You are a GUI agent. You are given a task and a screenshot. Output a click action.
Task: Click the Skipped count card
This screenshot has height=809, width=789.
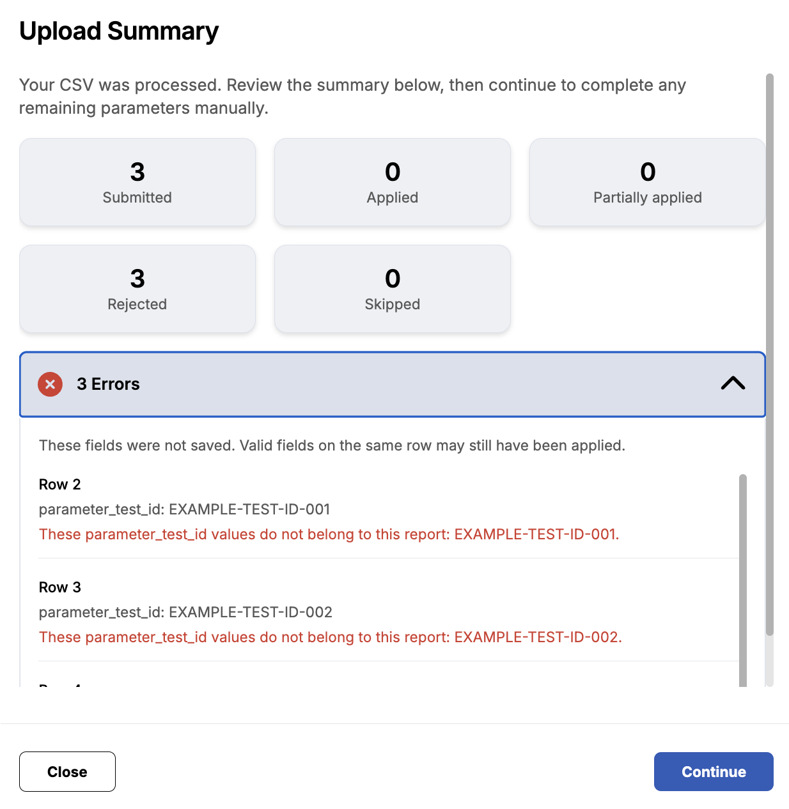tap(393, 289)
